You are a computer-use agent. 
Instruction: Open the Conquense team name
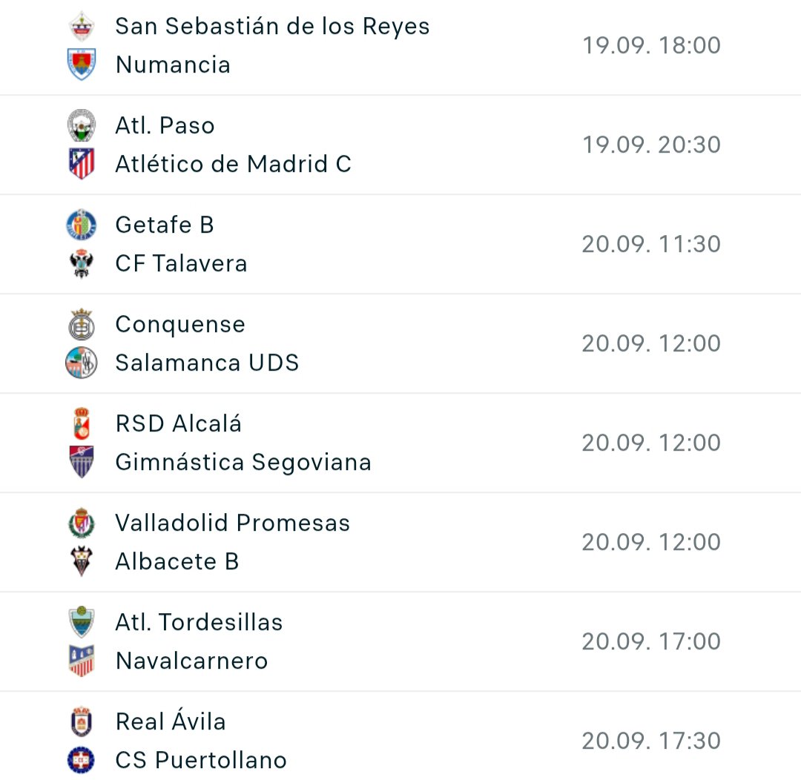(x=180, y=324)
